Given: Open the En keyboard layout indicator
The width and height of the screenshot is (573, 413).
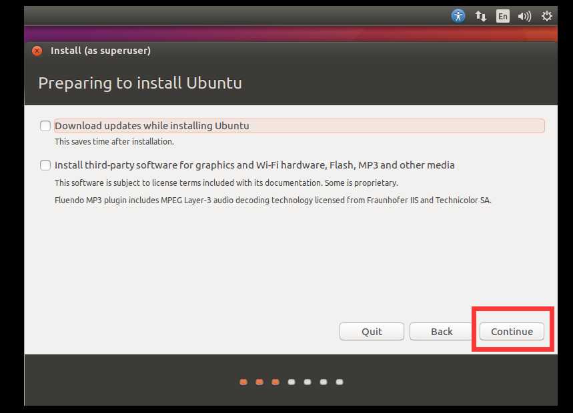Looking at the screenshot, I should tap(502, 16).
